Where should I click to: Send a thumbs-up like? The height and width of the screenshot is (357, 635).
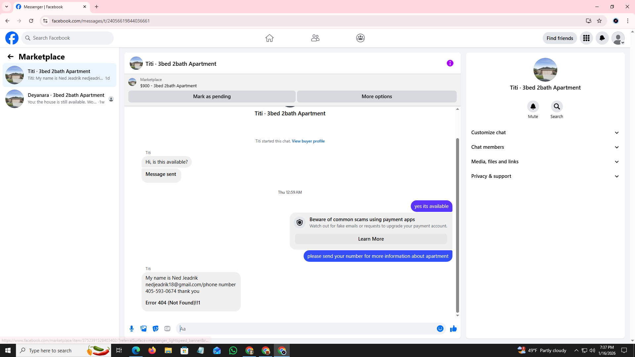click(453, 329)
